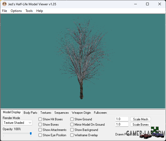
Task: Switch to the Sequences tab
Action: pyautogui.click(x=62, y=113)
